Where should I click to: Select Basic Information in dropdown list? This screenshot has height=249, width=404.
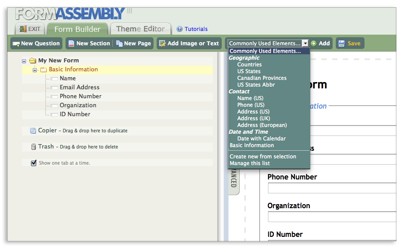(x=252, y=145)
